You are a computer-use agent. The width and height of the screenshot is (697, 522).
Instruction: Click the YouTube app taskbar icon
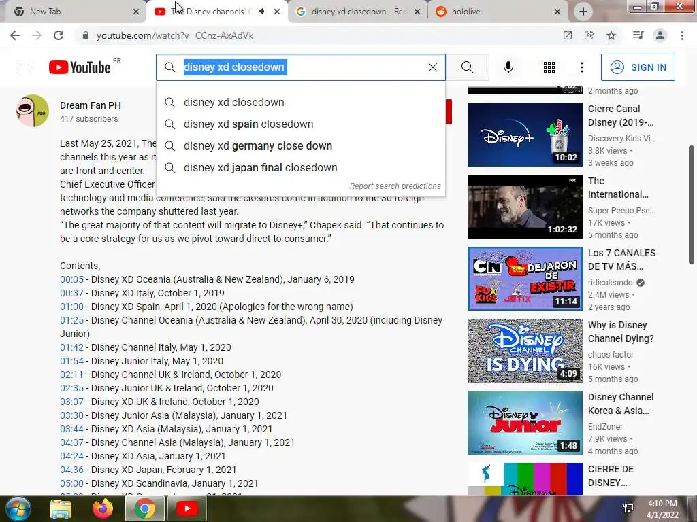click(187, 508)
